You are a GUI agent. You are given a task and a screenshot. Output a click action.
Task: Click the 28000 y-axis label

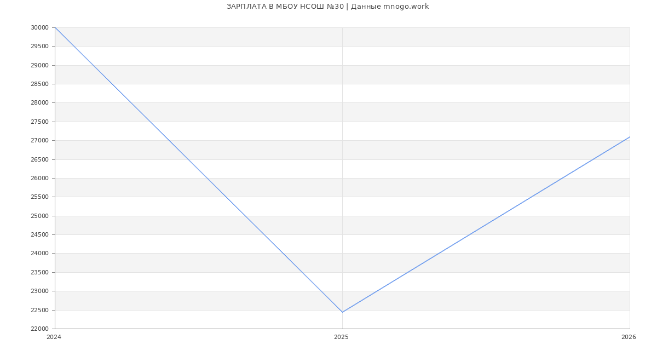pos(39,103)
